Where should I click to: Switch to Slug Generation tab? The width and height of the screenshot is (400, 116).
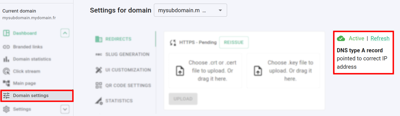coord(127,54)
